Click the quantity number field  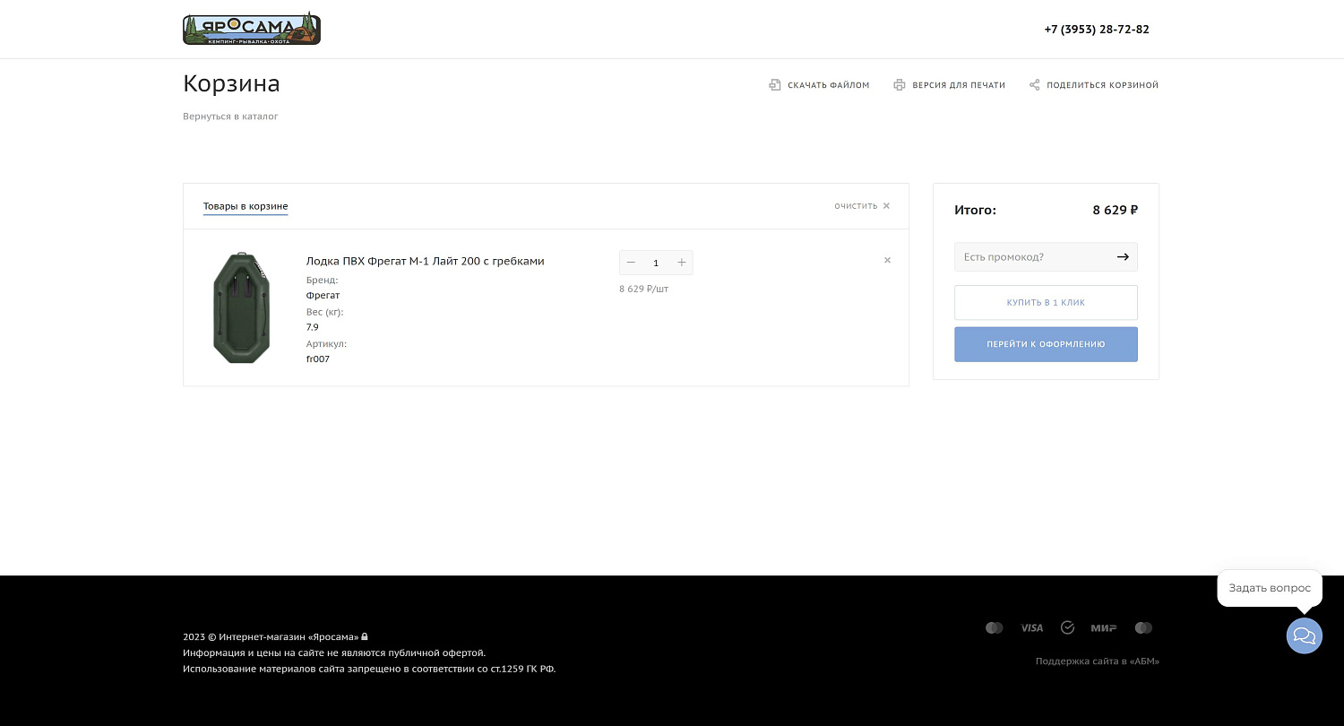pyautogui.click(x=656, y=263)
